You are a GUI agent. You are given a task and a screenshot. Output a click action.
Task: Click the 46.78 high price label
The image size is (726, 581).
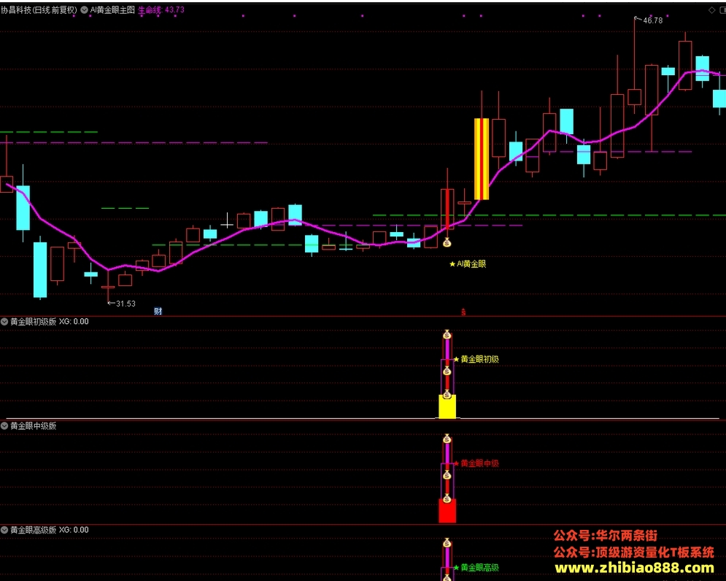coord(653,20)
